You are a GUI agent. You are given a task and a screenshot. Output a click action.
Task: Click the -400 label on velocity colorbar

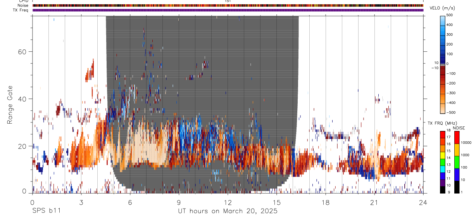tap(451, 103)
